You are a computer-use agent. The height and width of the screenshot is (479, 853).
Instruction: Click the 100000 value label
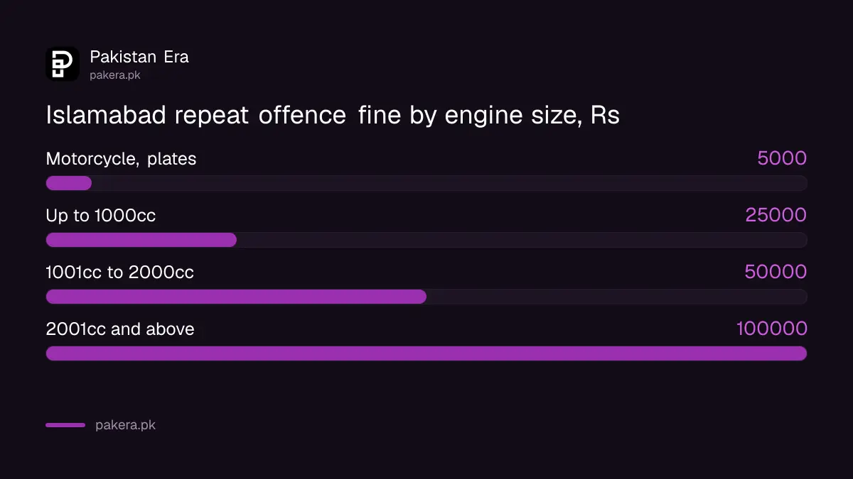click(x=772, y=329)
